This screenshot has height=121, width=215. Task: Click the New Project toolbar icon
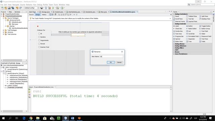point(6,8)
